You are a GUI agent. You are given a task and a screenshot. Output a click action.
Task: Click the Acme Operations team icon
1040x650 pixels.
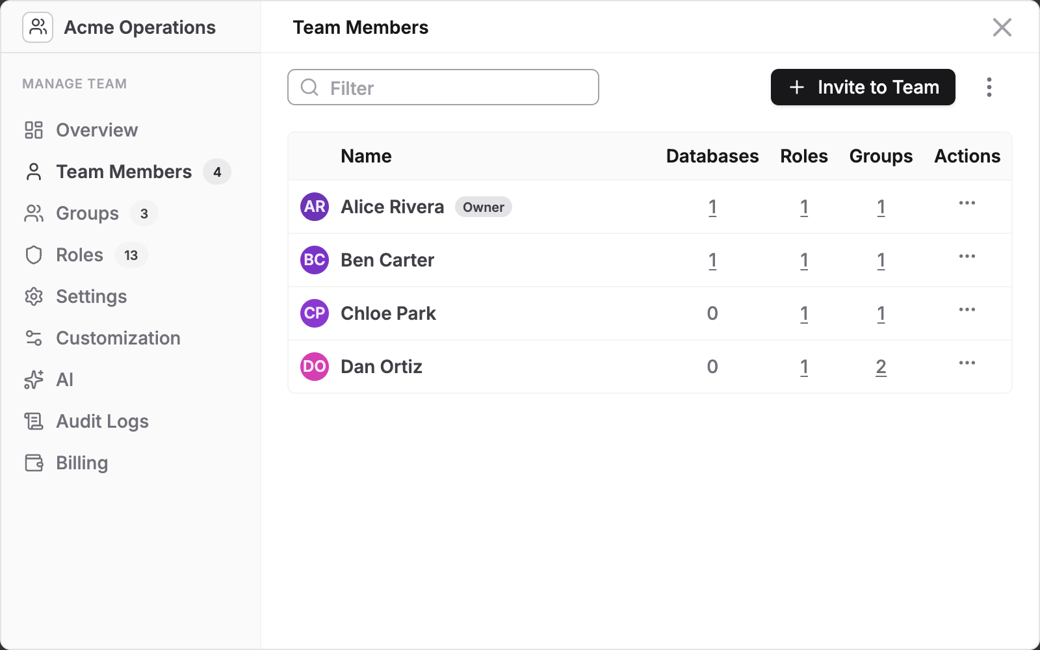(x=38, y=27)
